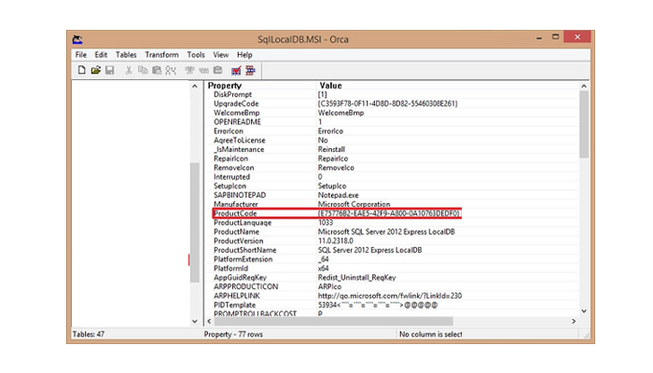Select the 'Microsoft SQL Server 2012 Express LocalDB' value
653x373 pixels.
[386, 232]
